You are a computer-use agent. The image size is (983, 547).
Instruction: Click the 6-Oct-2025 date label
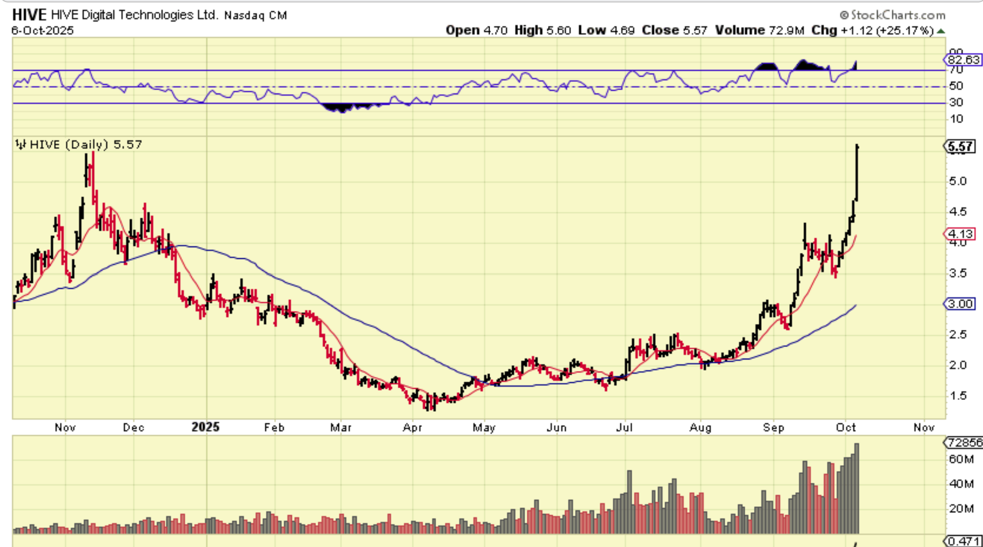click(43, 30)
